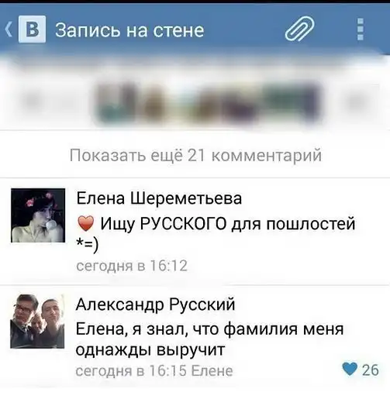Select the comment 'Ищу РУССКОГО для пошлостей'

tap(216, 234)
